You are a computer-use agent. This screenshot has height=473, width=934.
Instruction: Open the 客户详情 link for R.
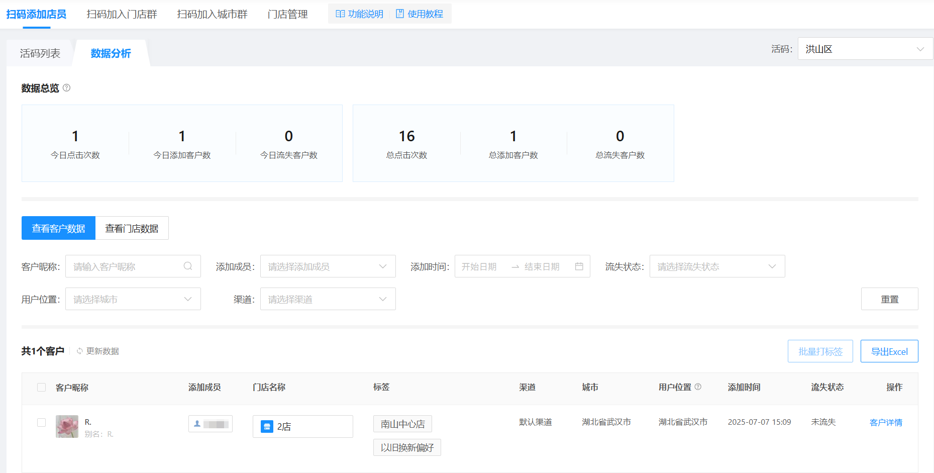coord(885,423)
